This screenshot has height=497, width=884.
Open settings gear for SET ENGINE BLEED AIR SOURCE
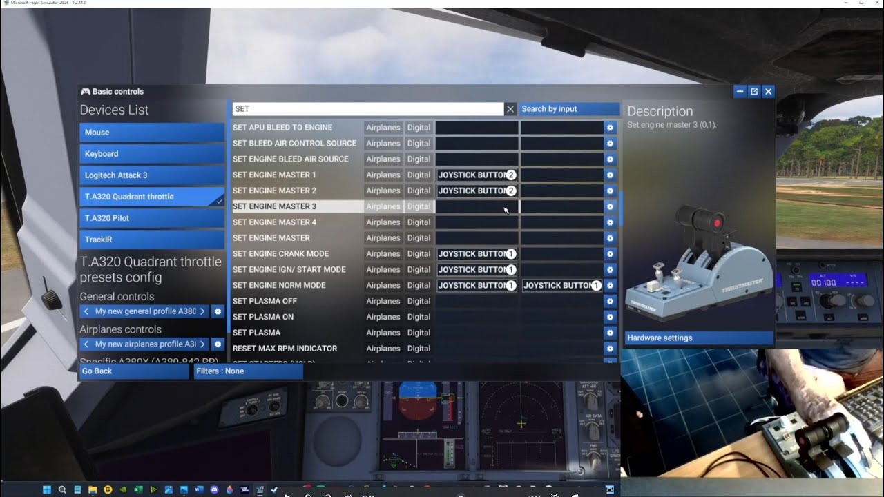(610, 159)
